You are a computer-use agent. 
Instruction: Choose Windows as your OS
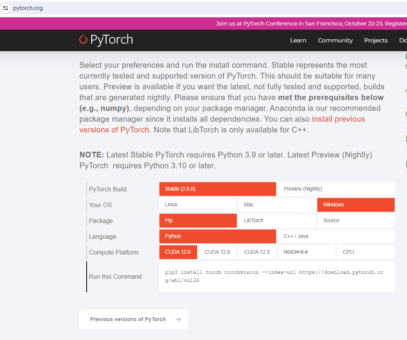(356, 205)
